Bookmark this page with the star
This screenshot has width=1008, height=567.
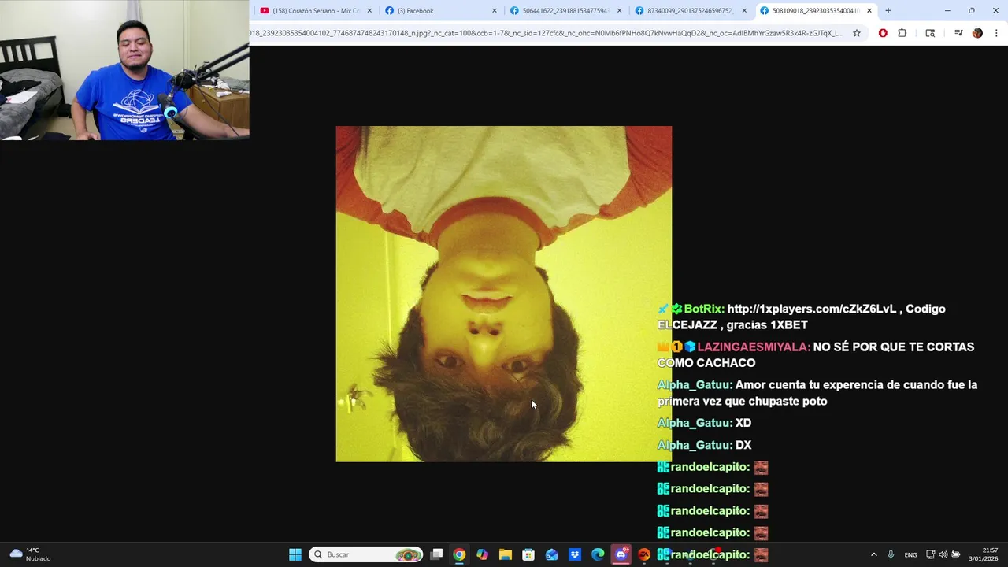click(857, 33)
